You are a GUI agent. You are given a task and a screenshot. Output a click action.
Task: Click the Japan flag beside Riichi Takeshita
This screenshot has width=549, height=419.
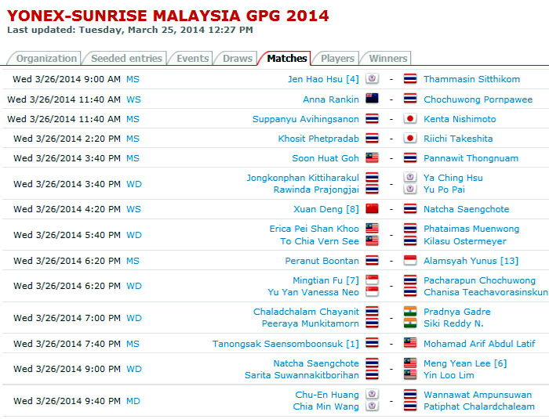pos(410,138)
